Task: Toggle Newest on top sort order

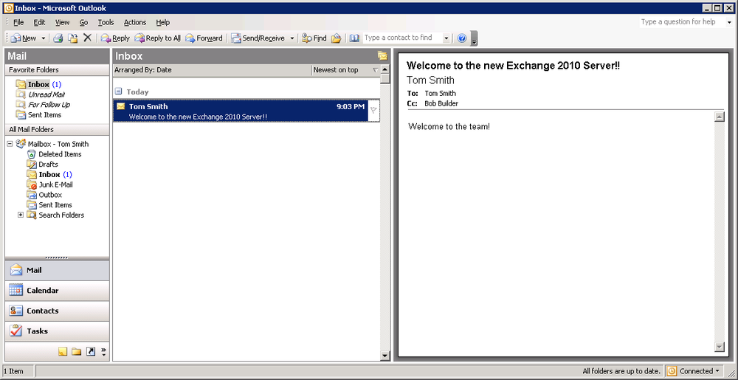Action: coord(346,70)
